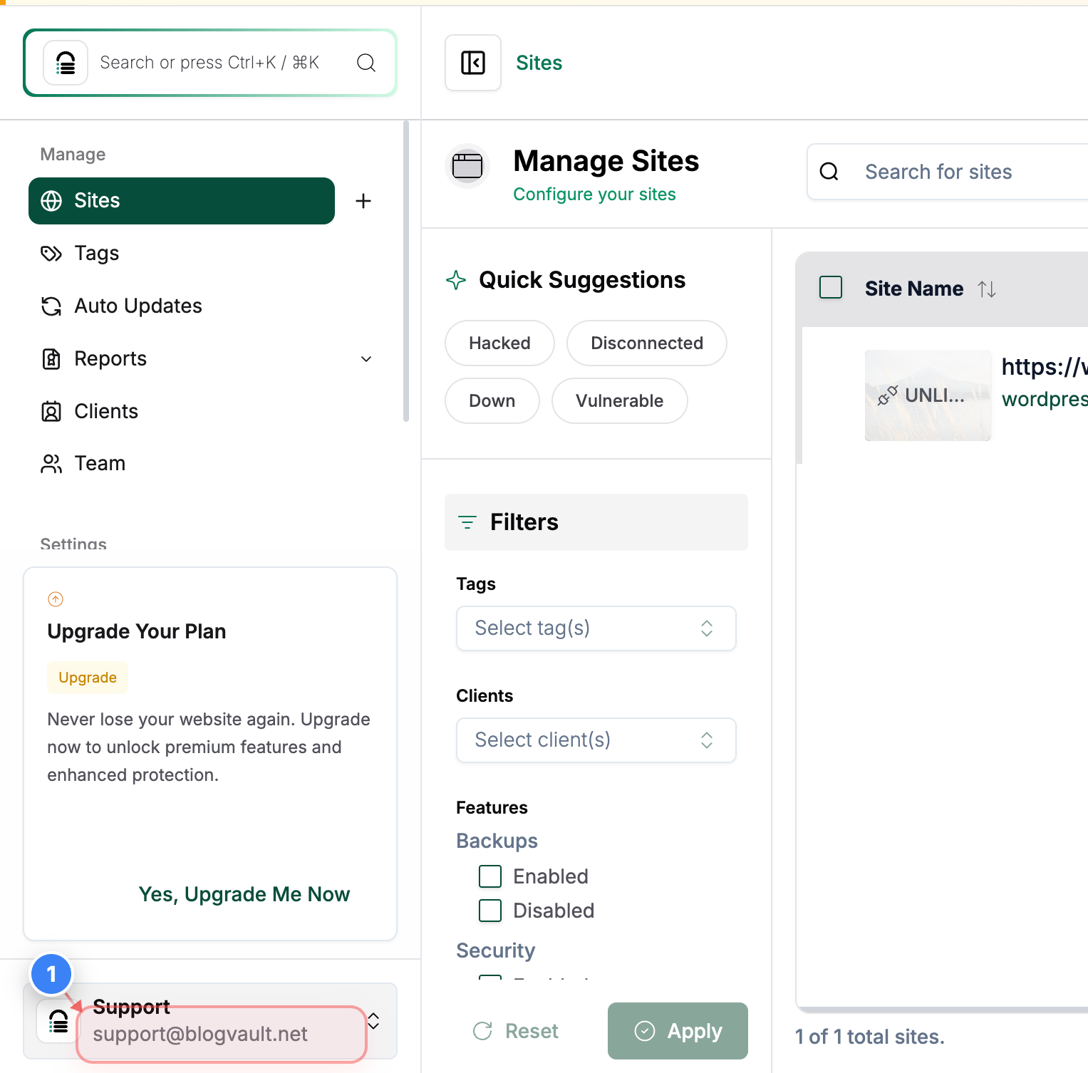Click the Reports document icon
Screen dimensions: 1088x1073
click(51, 359)
